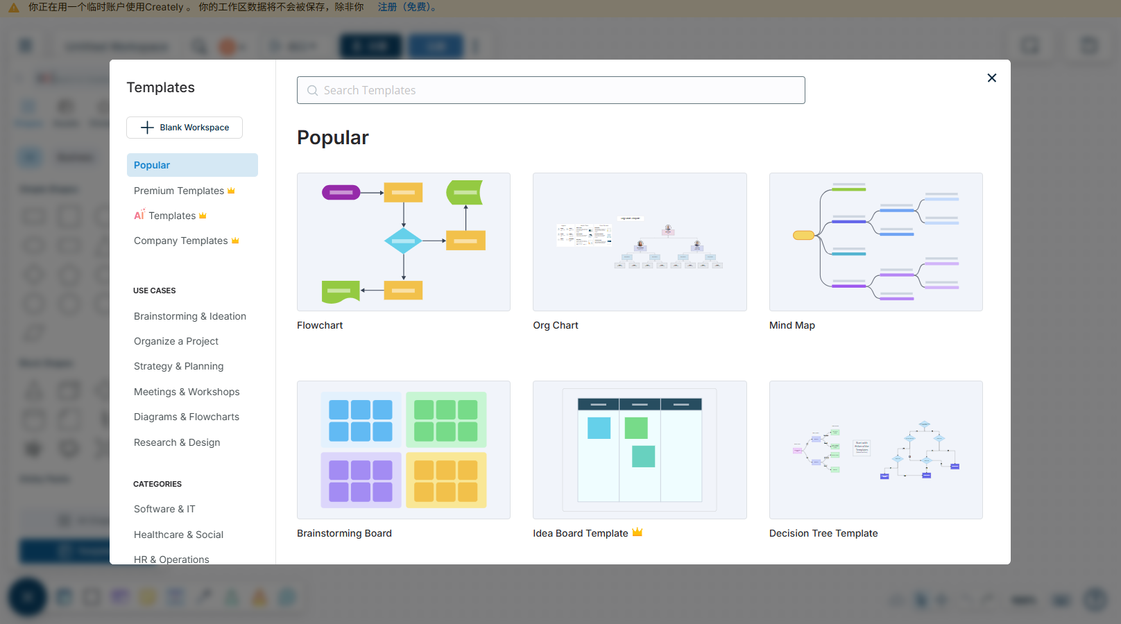This screenshot has width=1121, height=624.
Task: Click the crown icon next to Idea Board Template
Action: pyautogui.click(x=637, y=532)
